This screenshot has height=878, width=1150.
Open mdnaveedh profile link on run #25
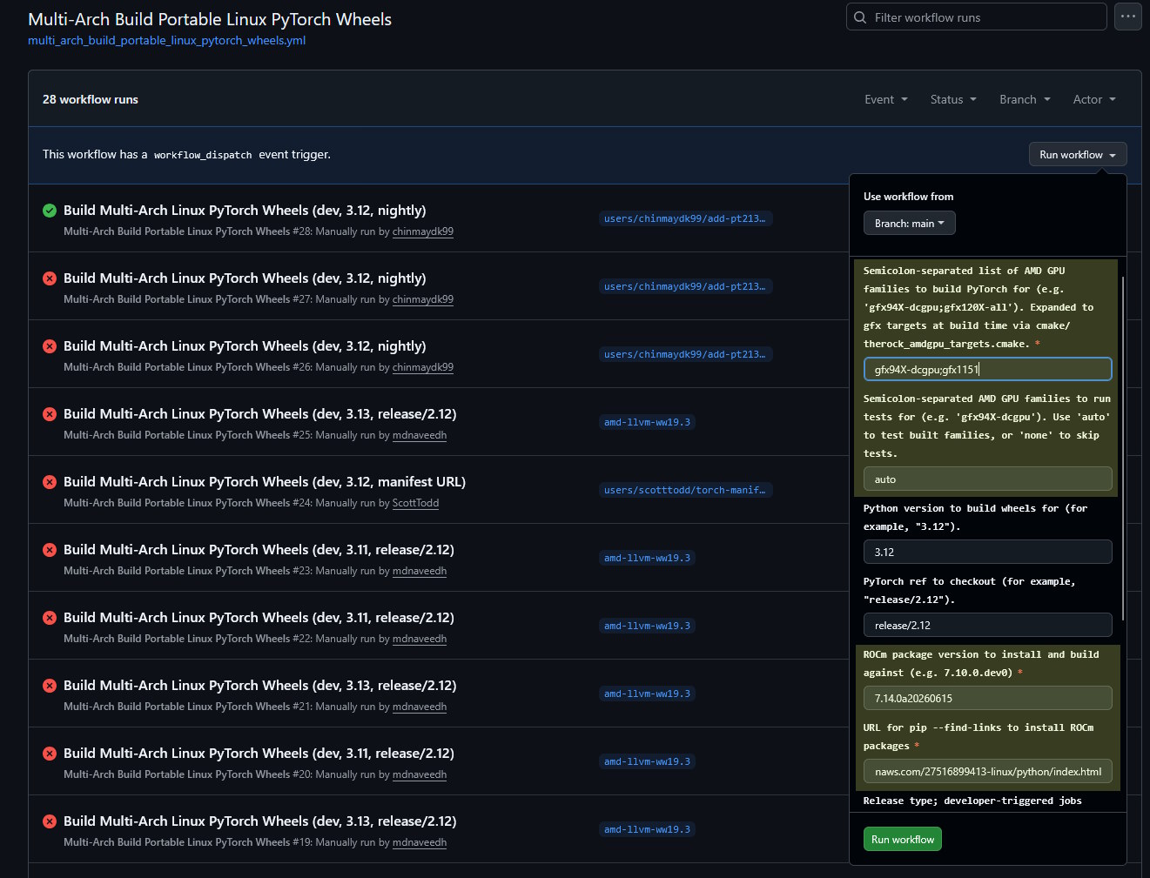pos(420,435)
